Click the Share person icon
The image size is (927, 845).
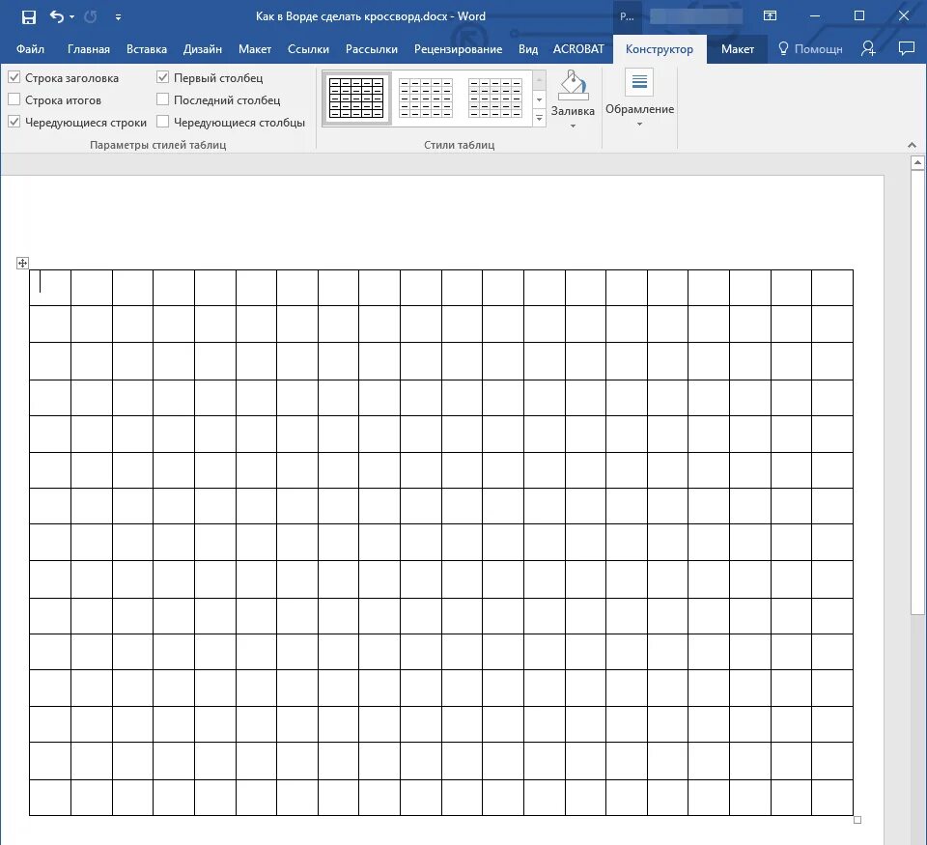[x=868, y=48]
